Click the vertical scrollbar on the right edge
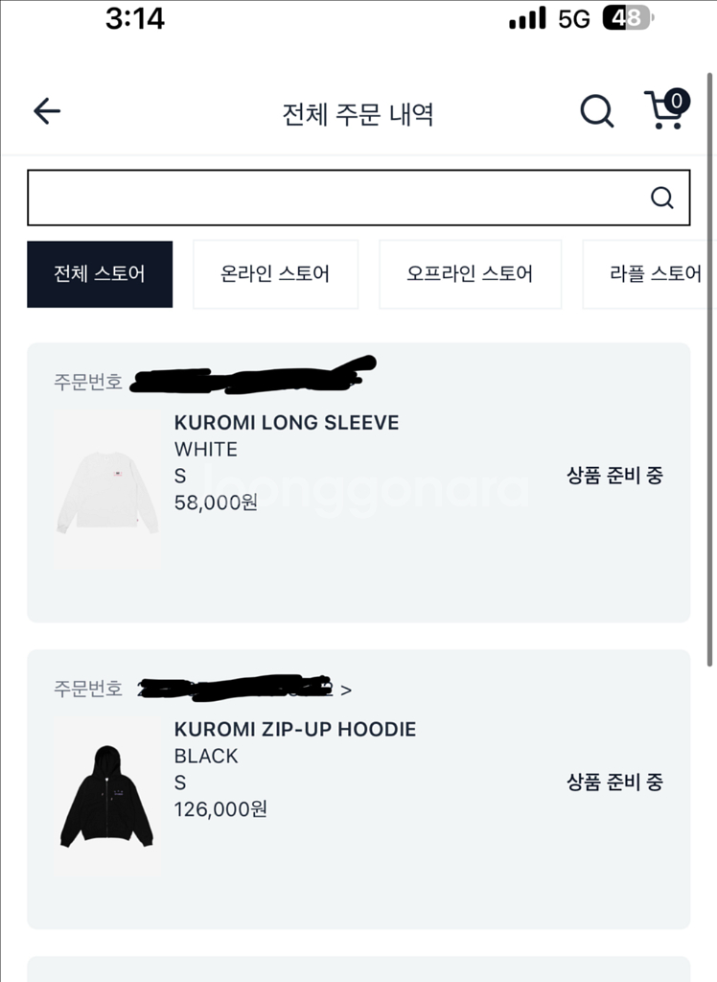Viewport: 717px width, 982px height. pos(709,369)
